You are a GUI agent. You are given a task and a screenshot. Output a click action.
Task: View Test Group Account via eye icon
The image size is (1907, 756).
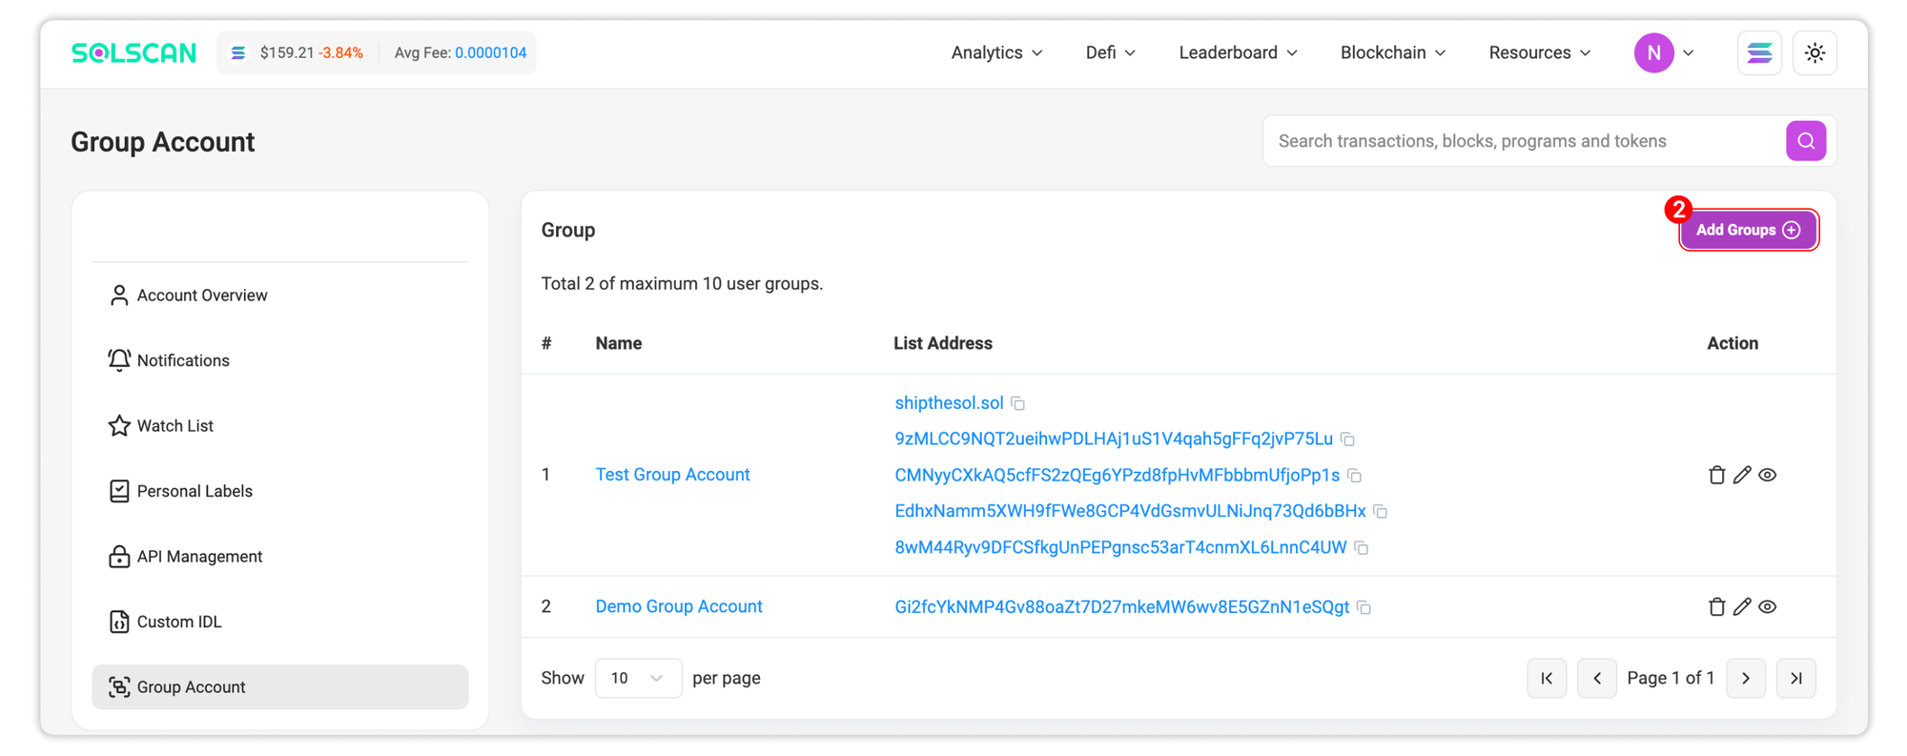pos(1768,475)
